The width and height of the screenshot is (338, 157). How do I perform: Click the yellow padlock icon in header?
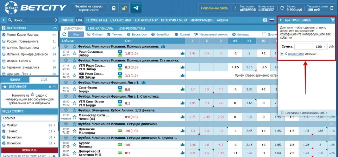(124, 8)
